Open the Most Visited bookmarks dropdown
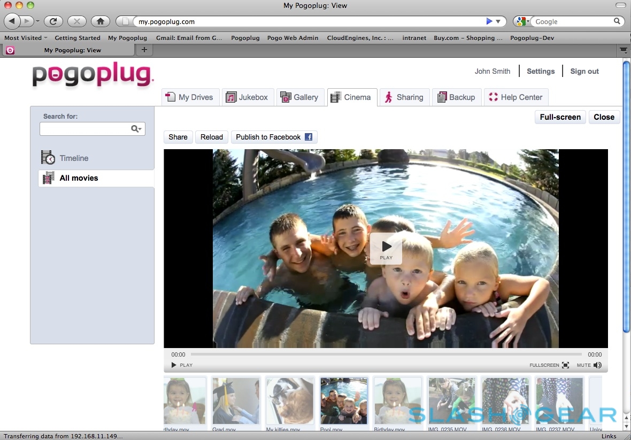The width and height of the screenshot is (631, 440). tap(26, 38)
